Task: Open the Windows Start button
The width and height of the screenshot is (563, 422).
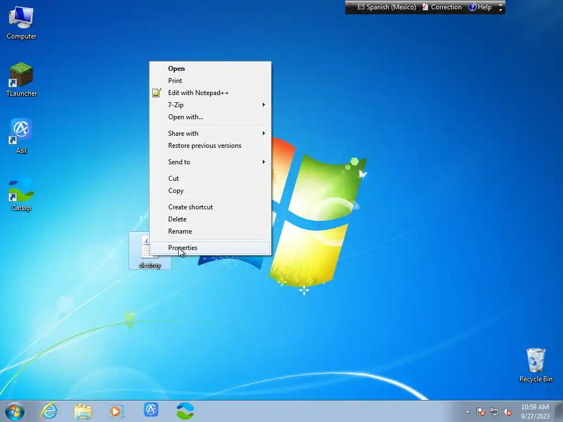Action: coord(15,411)
